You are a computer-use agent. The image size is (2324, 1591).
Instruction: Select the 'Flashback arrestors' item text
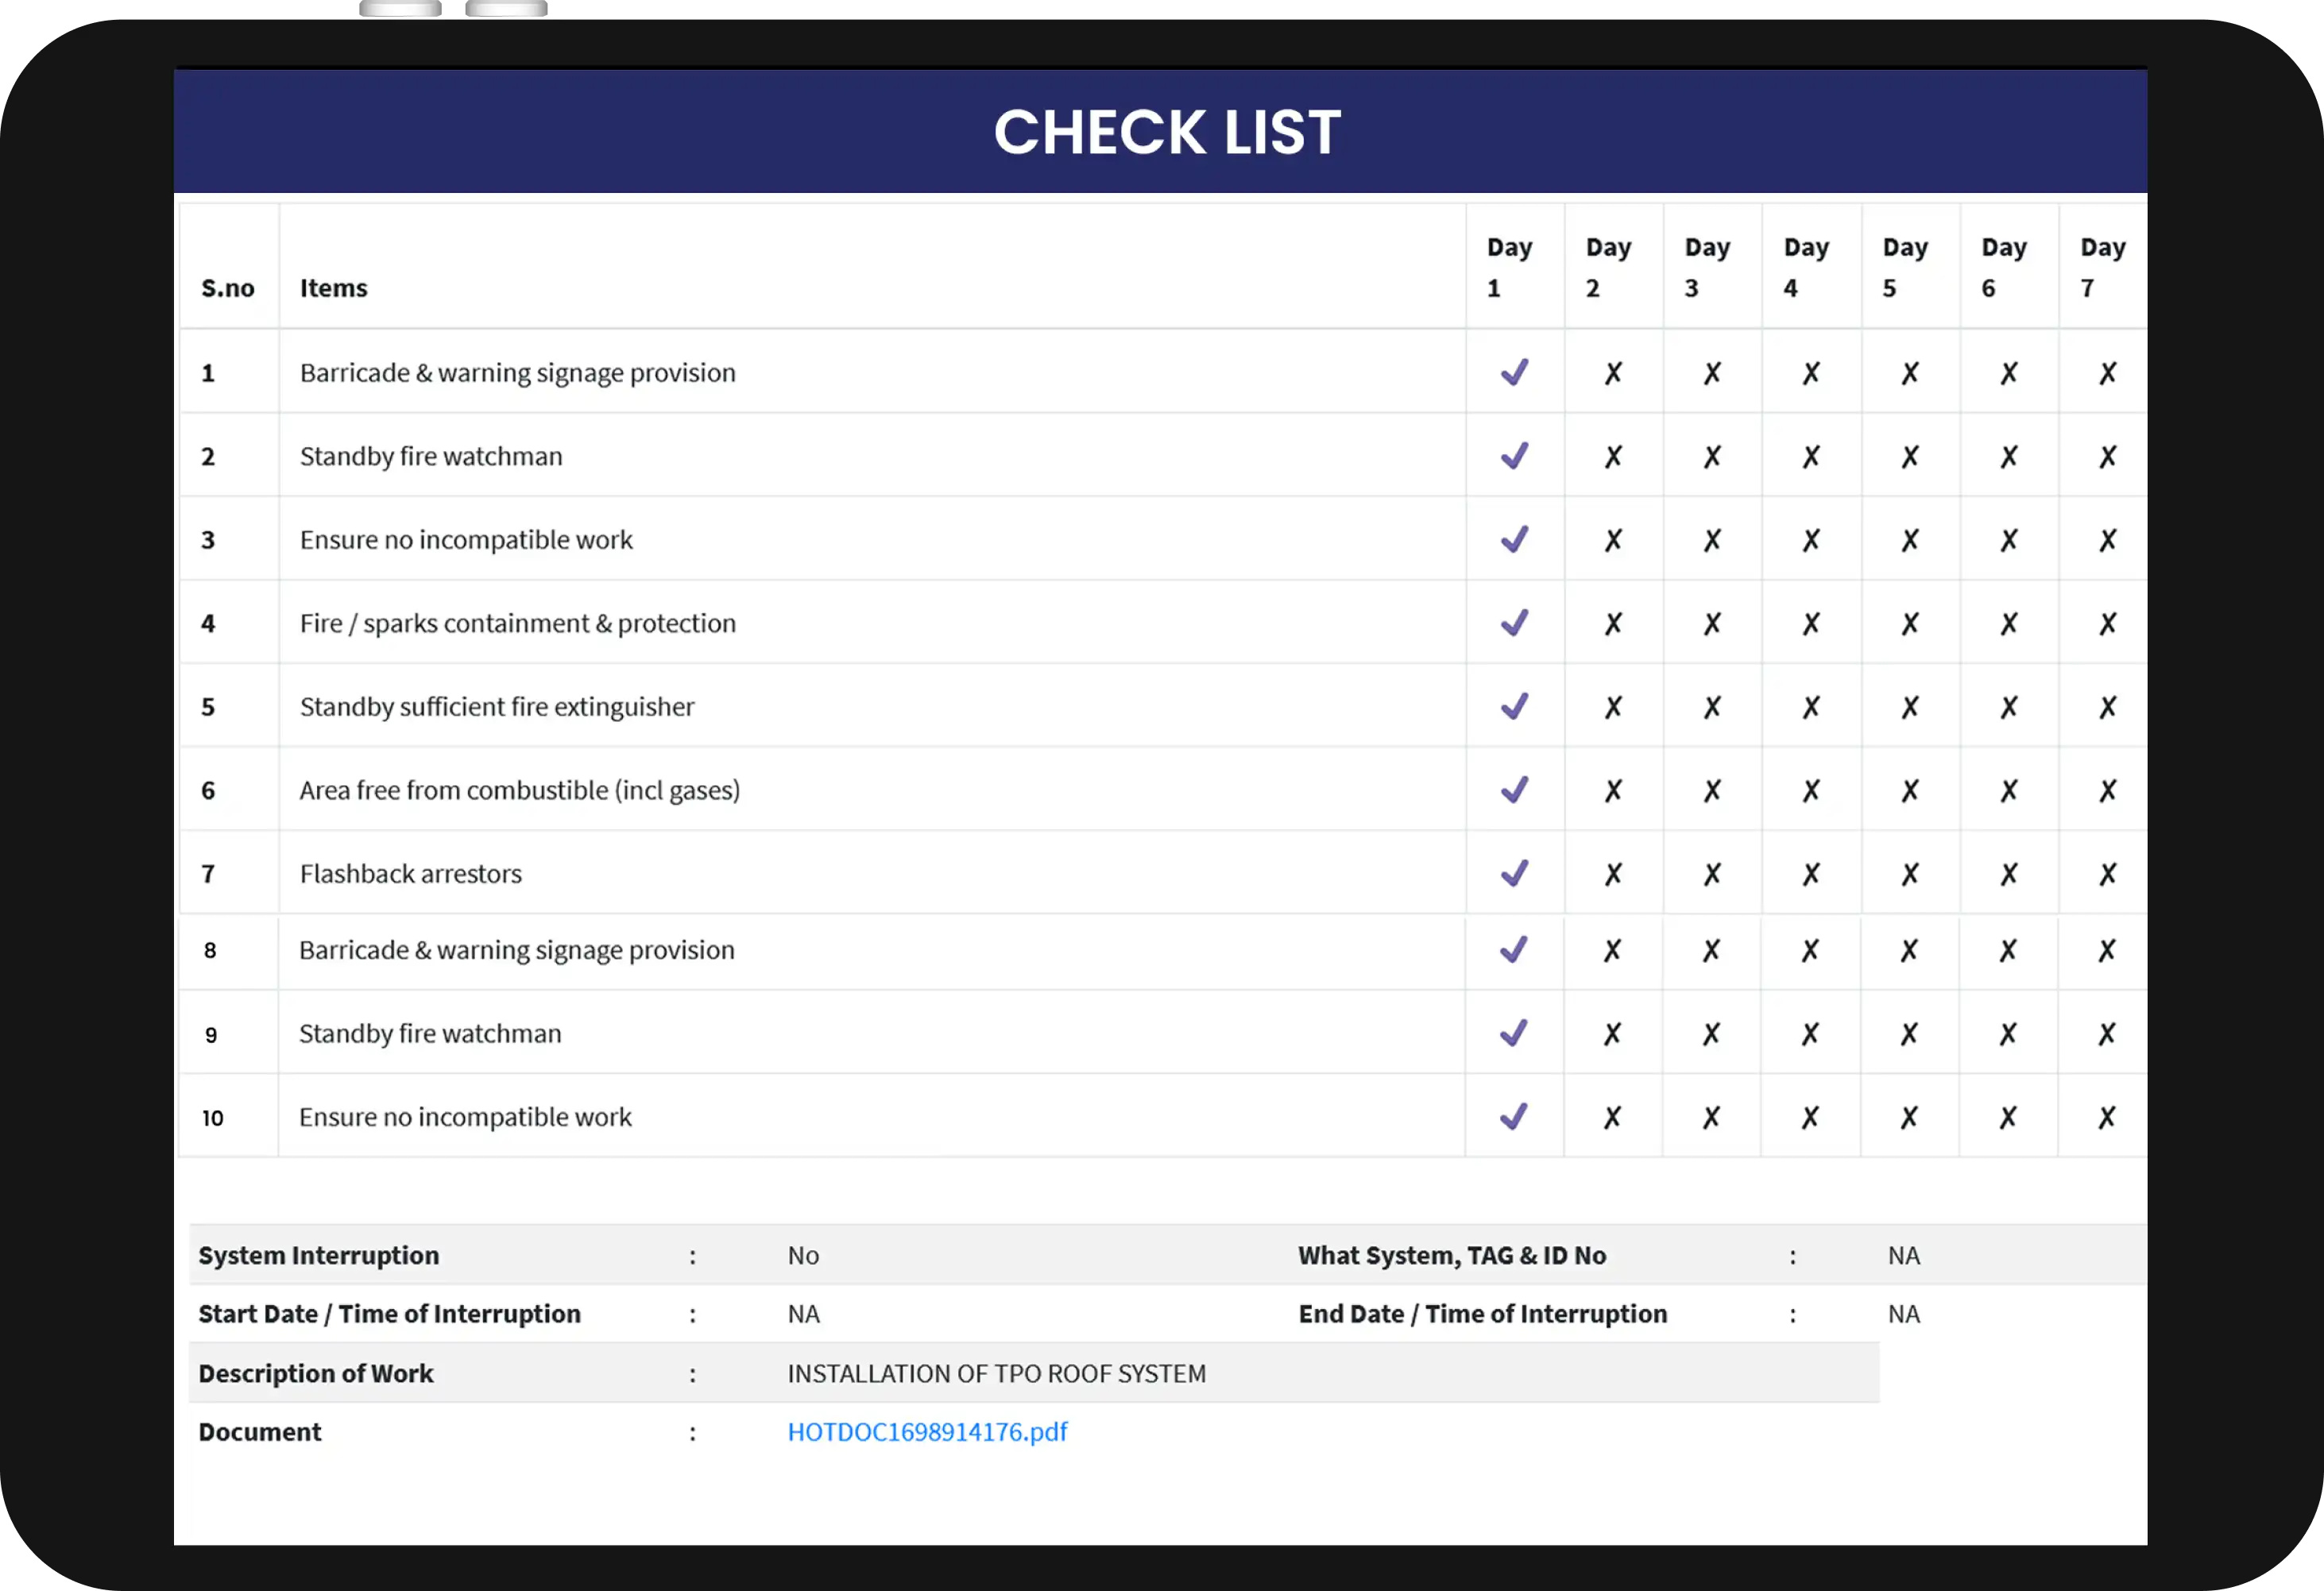(x=411, y=874)
